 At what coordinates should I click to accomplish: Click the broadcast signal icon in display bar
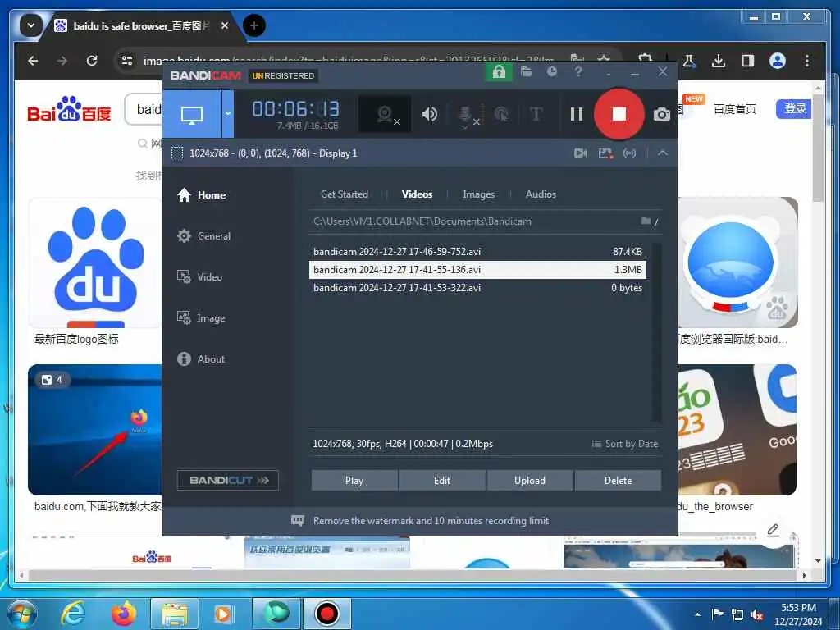point(629,153)
